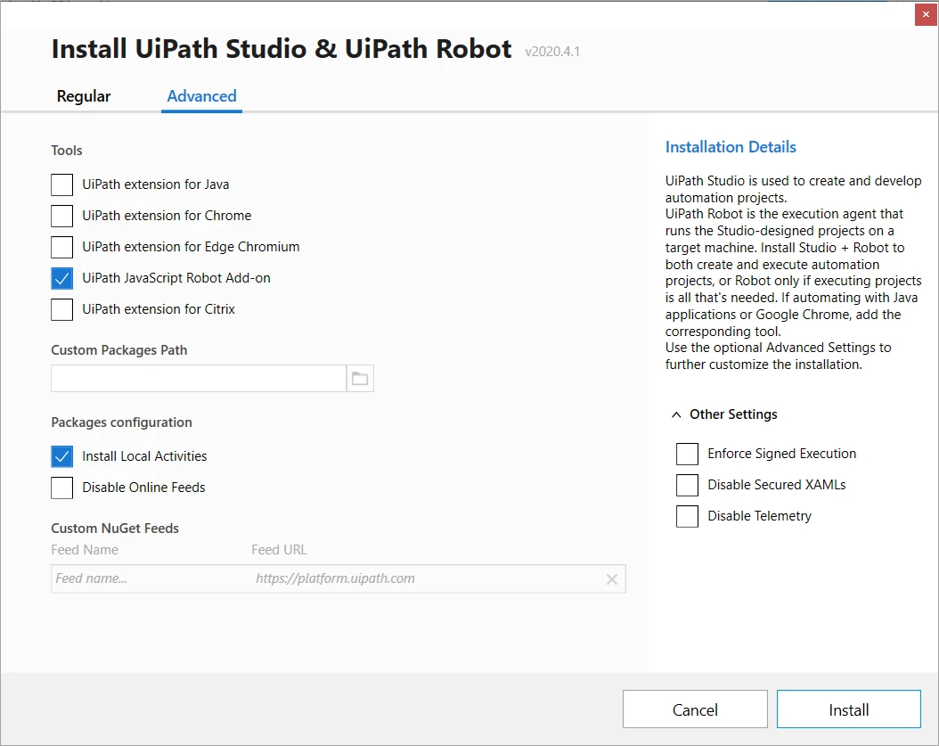Check Disable Online Feeds
This screenshot has height=746, width=939.
point(61,488)
